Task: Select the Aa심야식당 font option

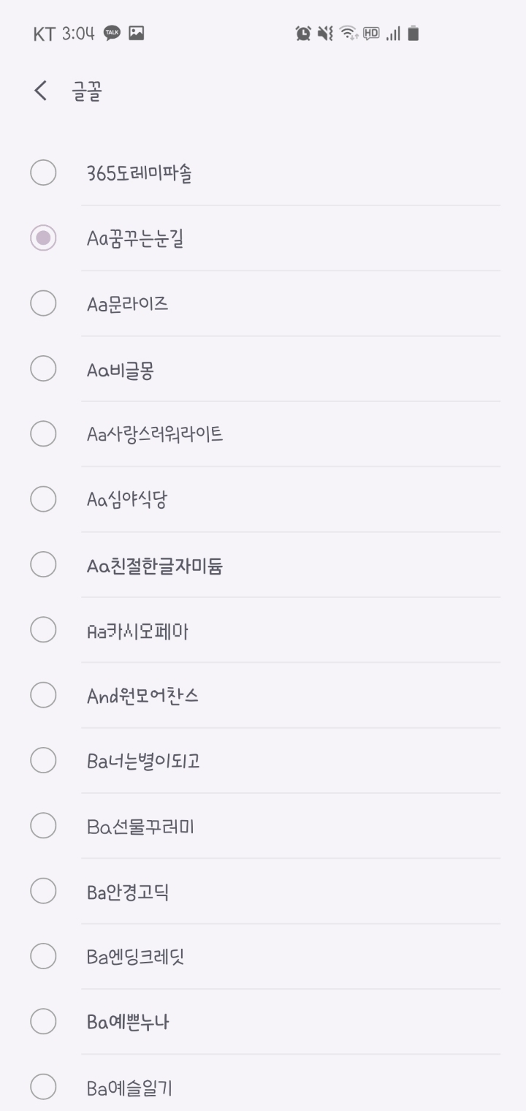Action: (127, 500)
